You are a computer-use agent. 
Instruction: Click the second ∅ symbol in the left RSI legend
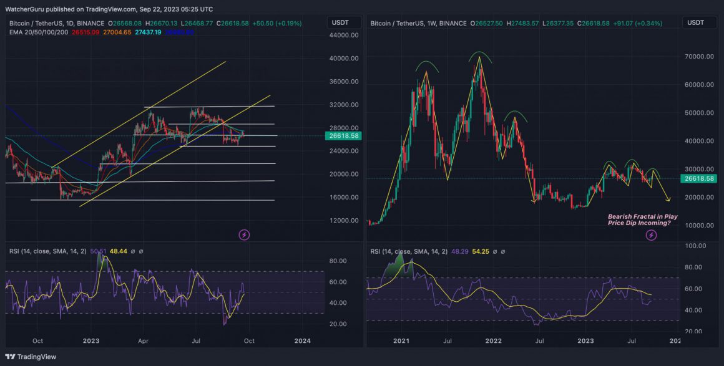[x=141, y=251]
